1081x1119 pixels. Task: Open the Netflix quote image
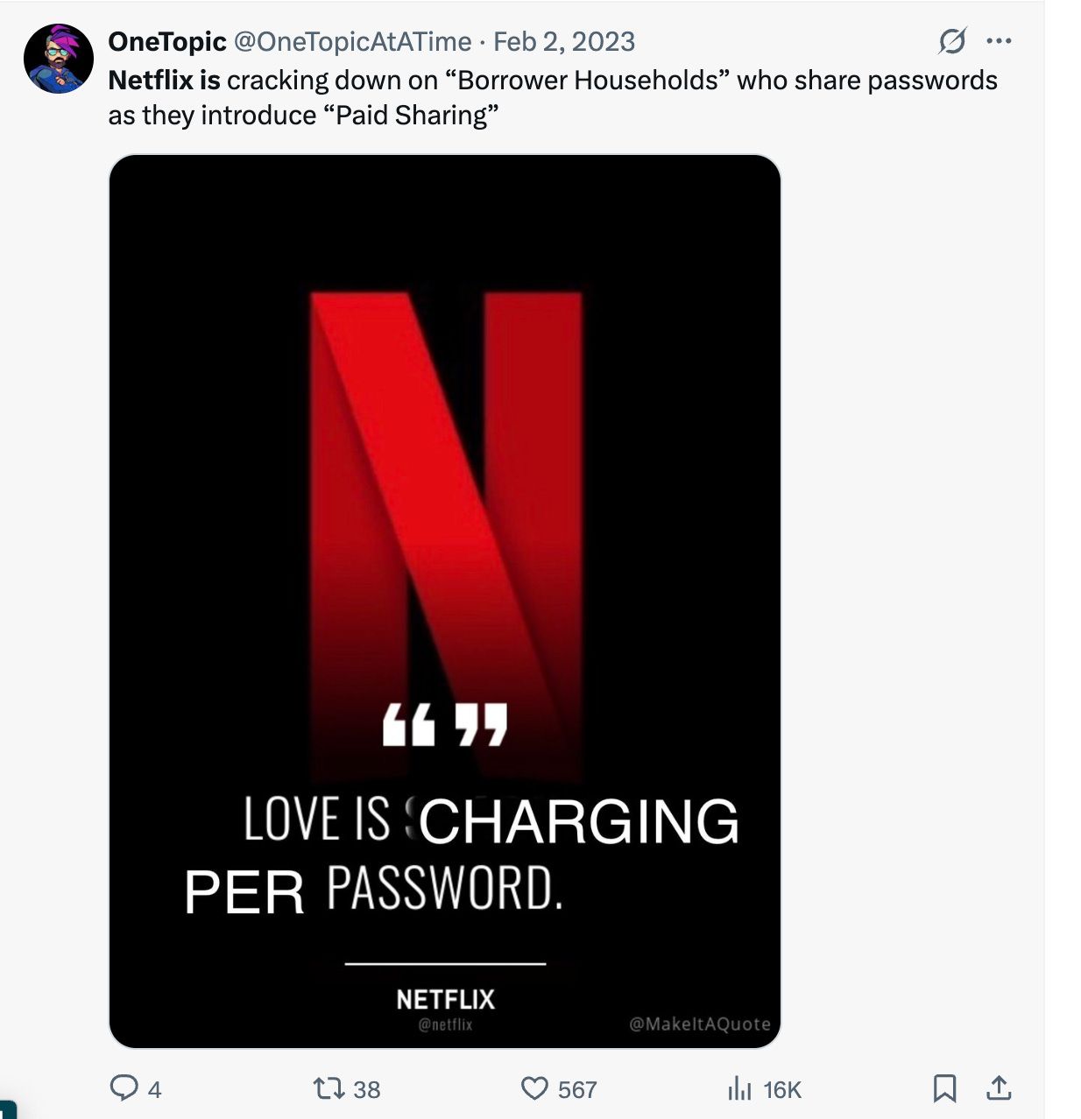[x=445, y=602]
